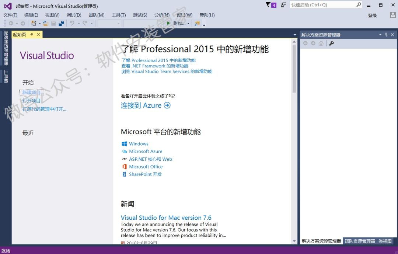Open the toolbar options overflow arrow
This screenshot has width=398, height=254.
coord(204,25)
